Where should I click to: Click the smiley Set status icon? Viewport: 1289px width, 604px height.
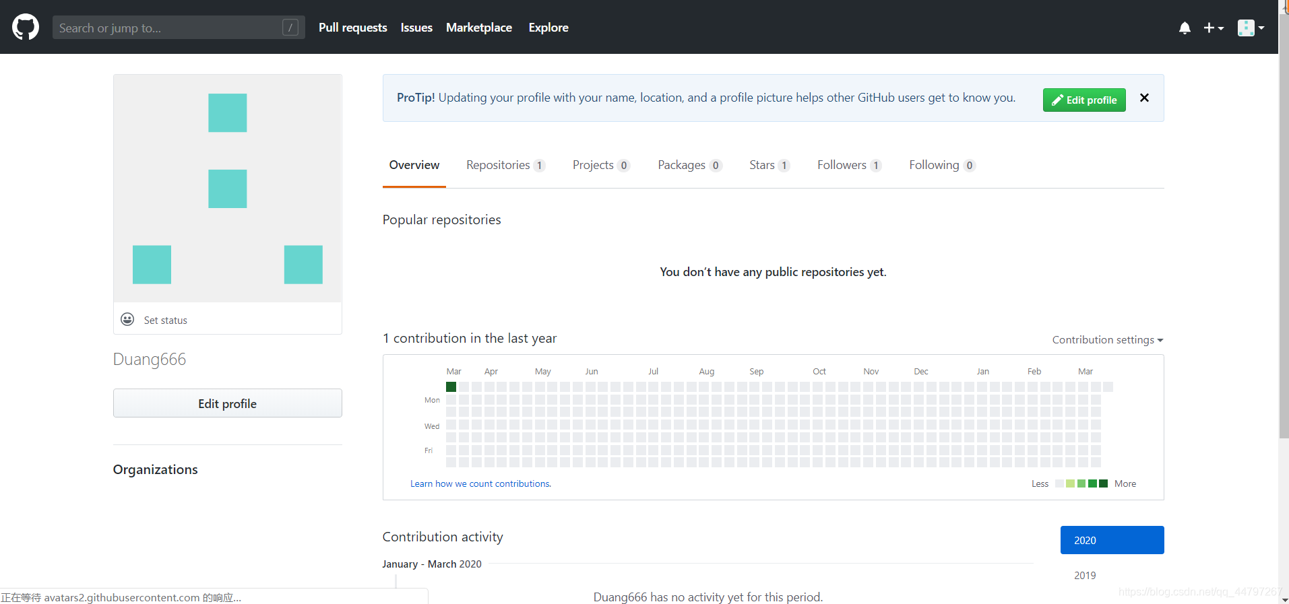(127, 319)
